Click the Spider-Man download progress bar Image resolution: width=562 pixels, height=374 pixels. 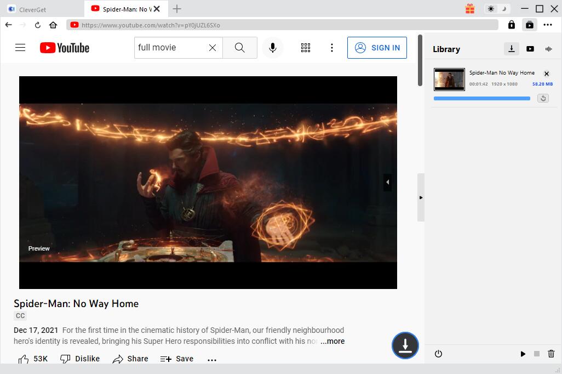[481, 99]
